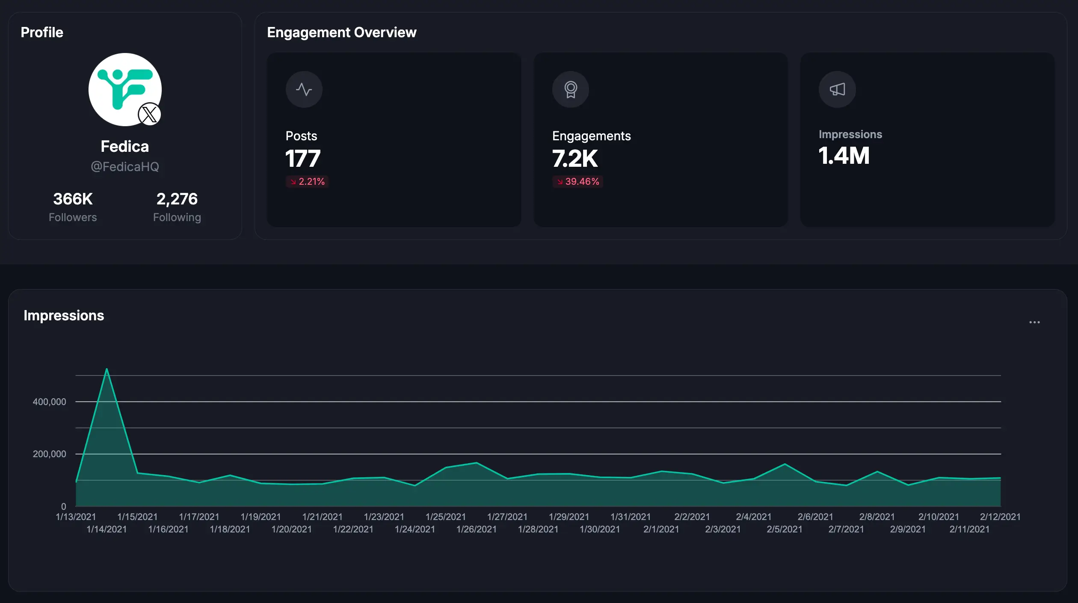Image resolution: width=1078 pixels, height=603 pixels.
Task: Click the 2/12/2021 x-axis date label
Action: pos(1000,517)
